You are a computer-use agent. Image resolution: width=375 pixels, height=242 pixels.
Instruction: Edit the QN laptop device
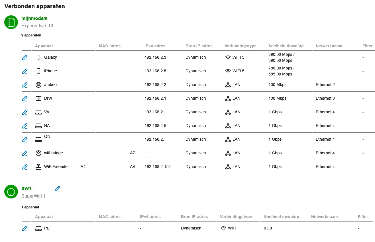(x=25, y=140)
